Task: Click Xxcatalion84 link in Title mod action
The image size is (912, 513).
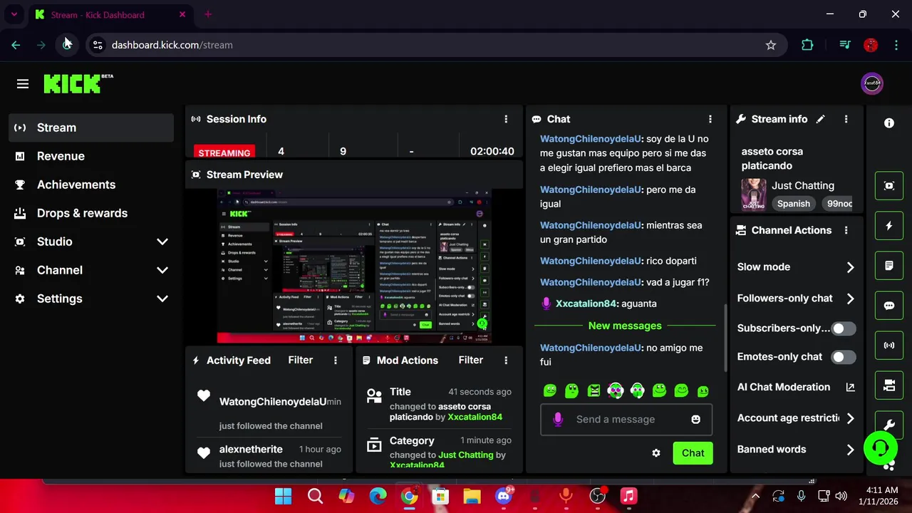Action: click(475, 417)
